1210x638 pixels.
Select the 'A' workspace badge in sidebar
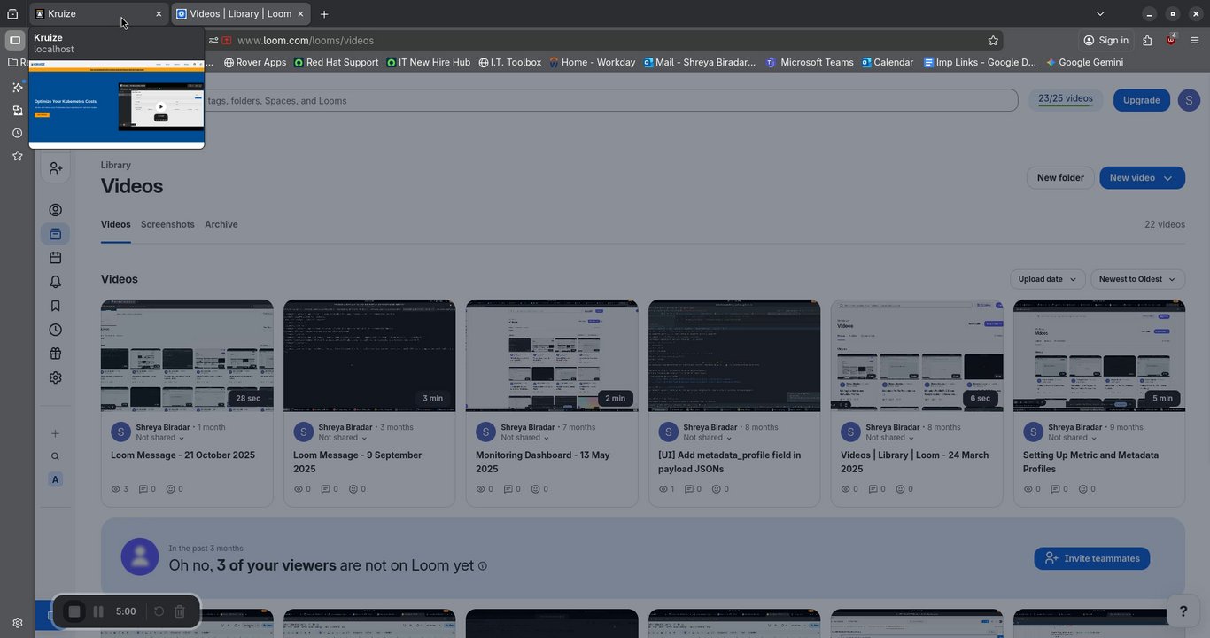55,479
